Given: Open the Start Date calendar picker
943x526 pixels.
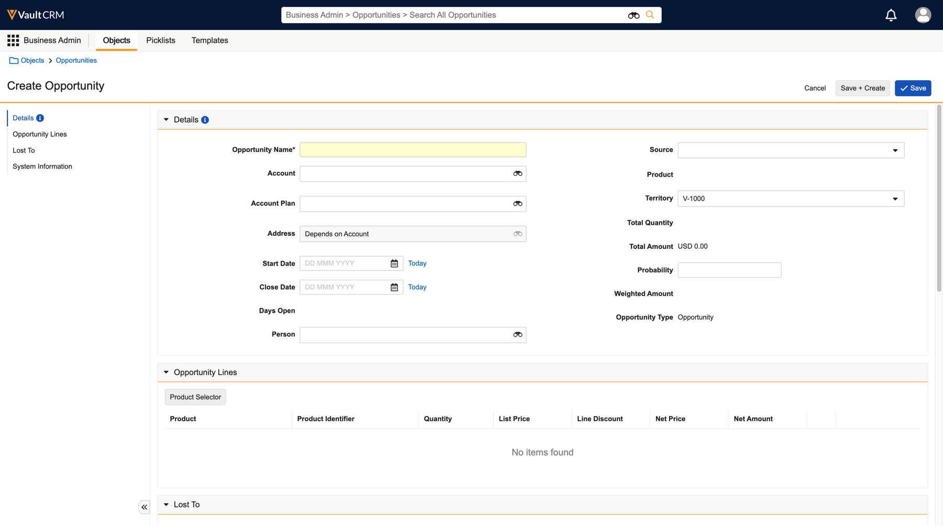Looking at the screenshot, I should [x=394, y=264].
